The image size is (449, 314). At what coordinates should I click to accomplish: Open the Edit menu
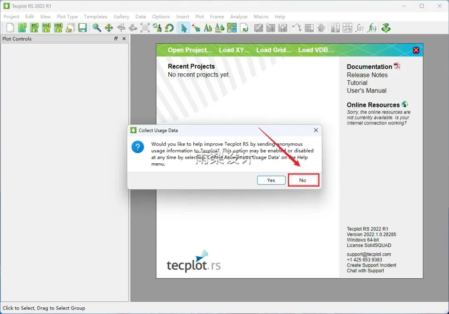click(x=30, y=17)
